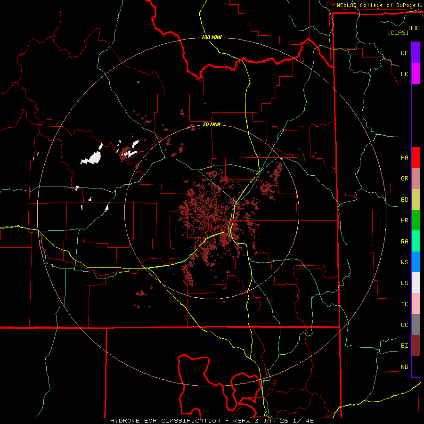Image resolution: width=424 pixels, height=424 pixels.
Task: Pick the mint green RA swatch
Action: pos(416,241)
